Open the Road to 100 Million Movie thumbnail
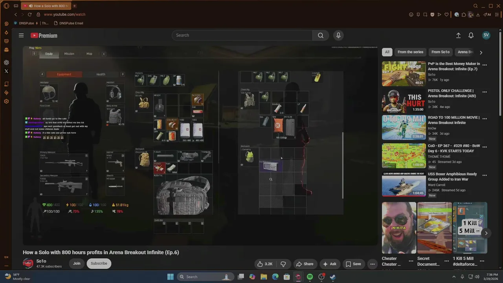The image size is (503, 283). [x=404, y=127]
